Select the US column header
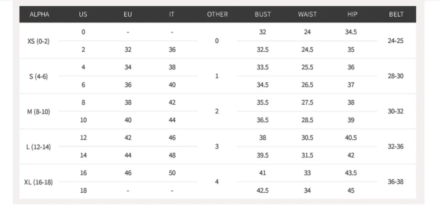 tap(83, 14)
